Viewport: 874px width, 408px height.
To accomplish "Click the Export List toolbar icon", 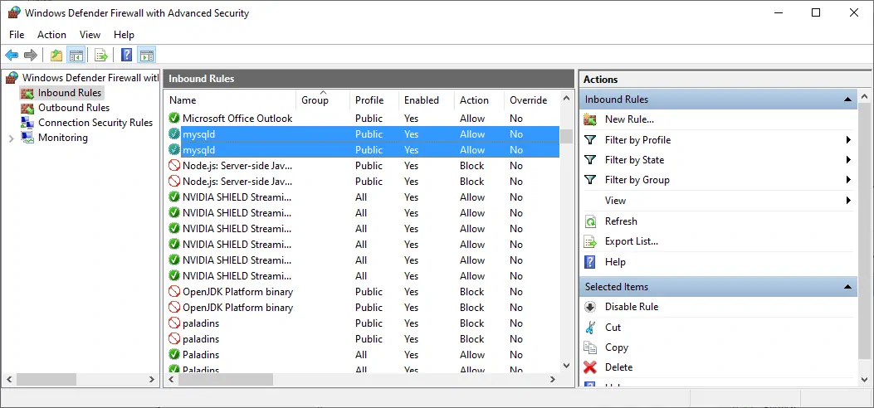I will (x=100, y=56).
